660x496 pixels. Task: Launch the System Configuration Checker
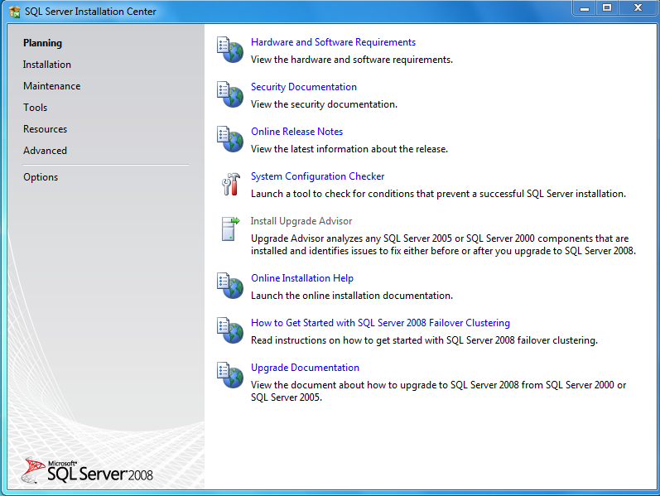click(317, 176)
